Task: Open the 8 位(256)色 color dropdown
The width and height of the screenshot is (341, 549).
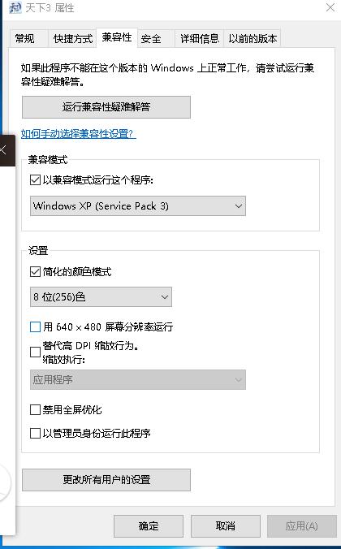Action: point(101,297)
